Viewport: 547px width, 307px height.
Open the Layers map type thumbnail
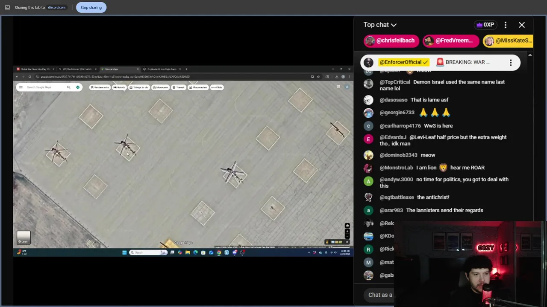24,237
